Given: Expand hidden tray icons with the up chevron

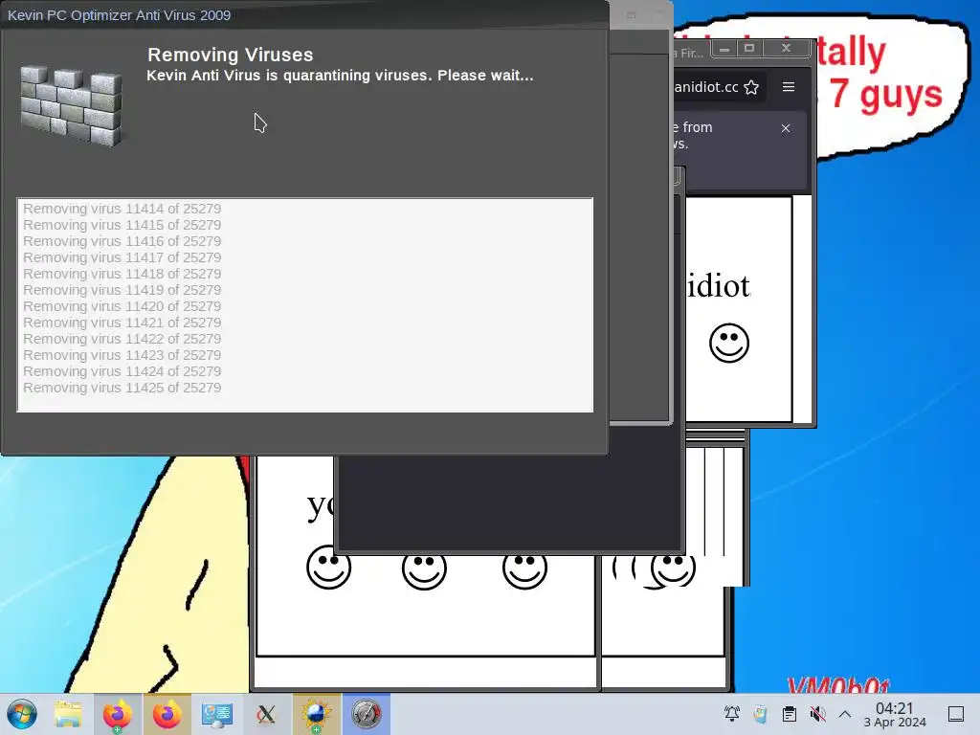Looking at the screenshot, I should pyautogui.click(x=845, y=713).
